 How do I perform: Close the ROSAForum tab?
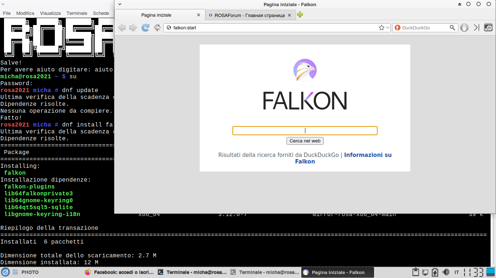(x=289, y=15)
